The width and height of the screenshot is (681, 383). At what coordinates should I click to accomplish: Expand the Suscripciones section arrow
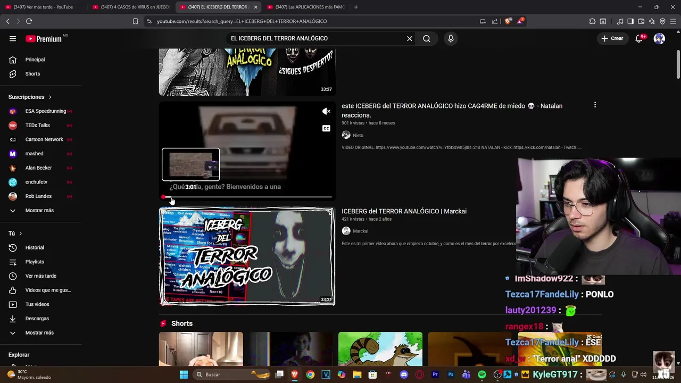[x=50, y=97]
